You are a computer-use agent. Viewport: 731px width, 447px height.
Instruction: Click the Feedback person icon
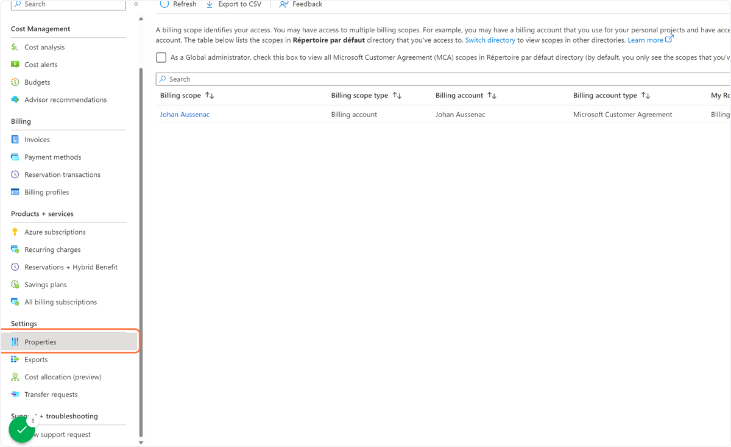click(x=284, y=4)
